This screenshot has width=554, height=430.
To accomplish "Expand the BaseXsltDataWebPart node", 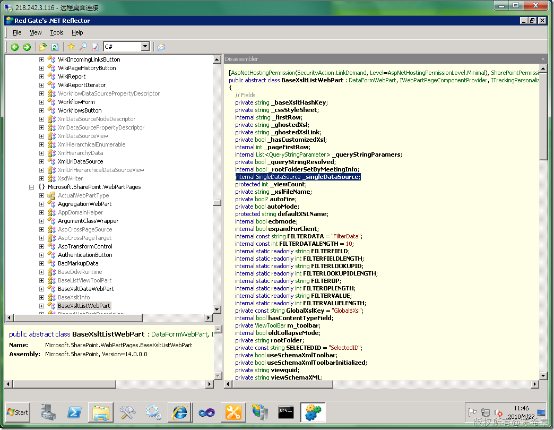I will click(x=42, y=289).
